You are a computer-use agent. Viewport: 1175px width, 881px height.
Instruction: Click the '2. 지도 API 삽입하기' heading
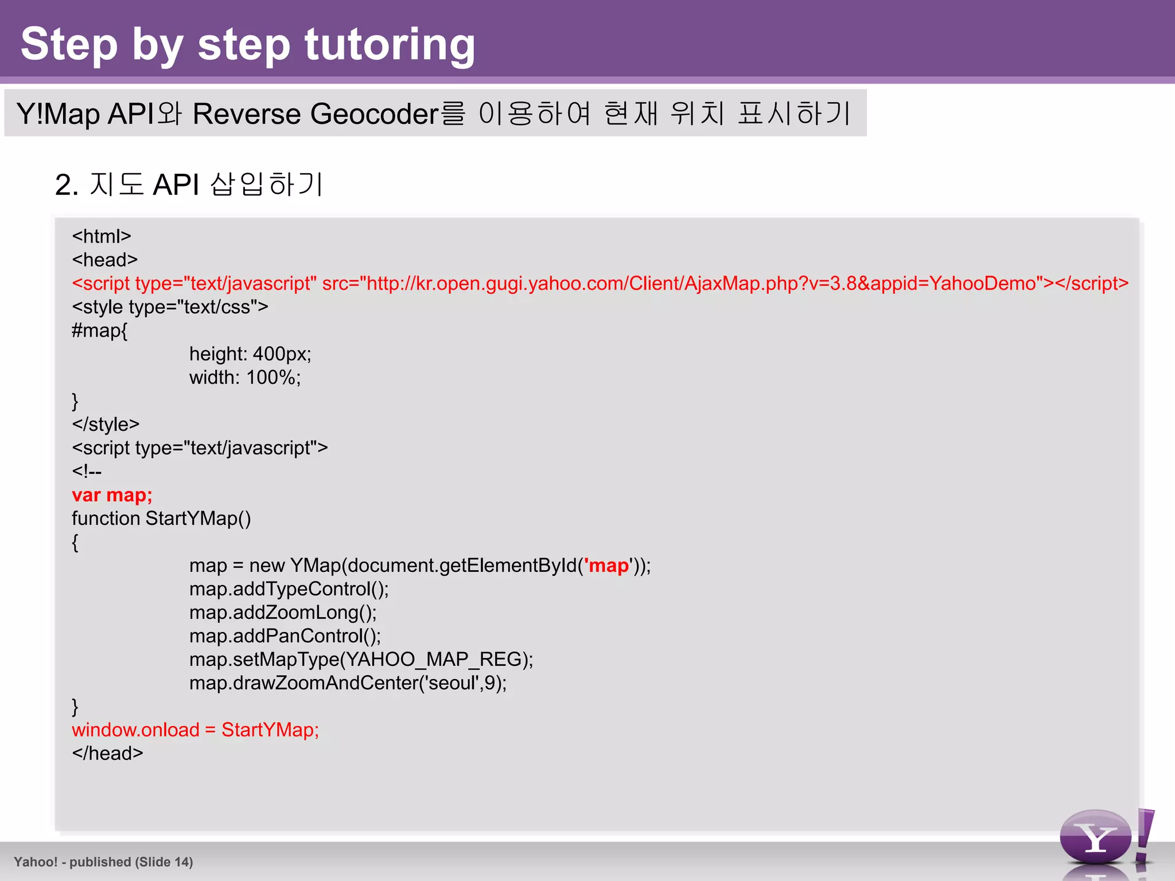click(x=189, y=185)
